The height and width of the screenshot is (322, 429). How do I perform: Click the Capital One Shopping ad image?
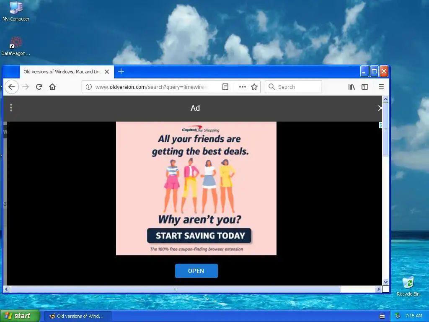point(196,188)
